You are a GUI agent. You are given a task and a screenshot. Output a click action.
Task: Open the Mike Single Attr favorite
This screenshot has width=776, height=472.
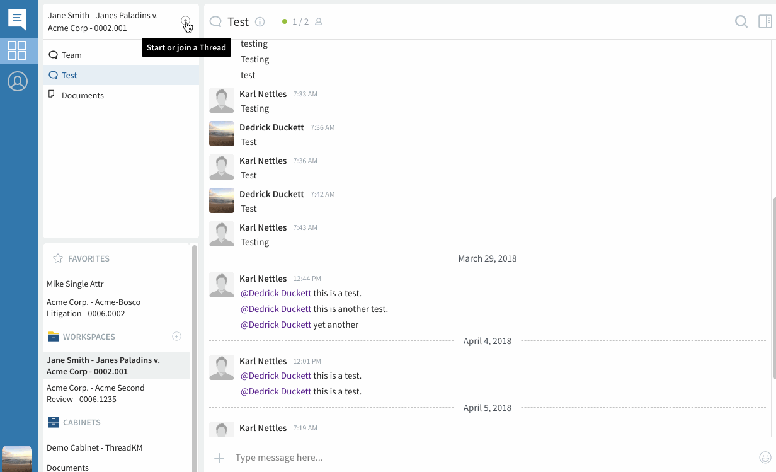[75, 284]
